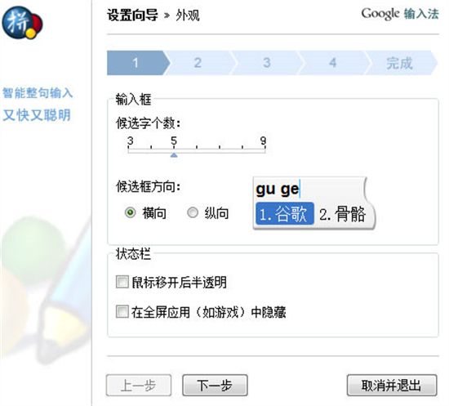Click the Google Pinyin logo icon
This screenshot has width=449, height=406.
(22, 23)
